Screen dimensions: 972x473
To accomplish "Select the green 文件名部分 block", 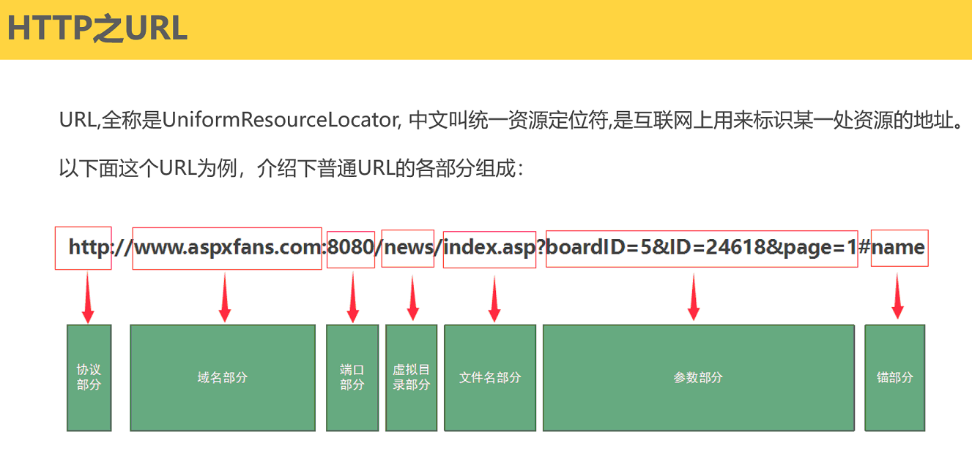I will pyautogui.click(x=490, y=377).
